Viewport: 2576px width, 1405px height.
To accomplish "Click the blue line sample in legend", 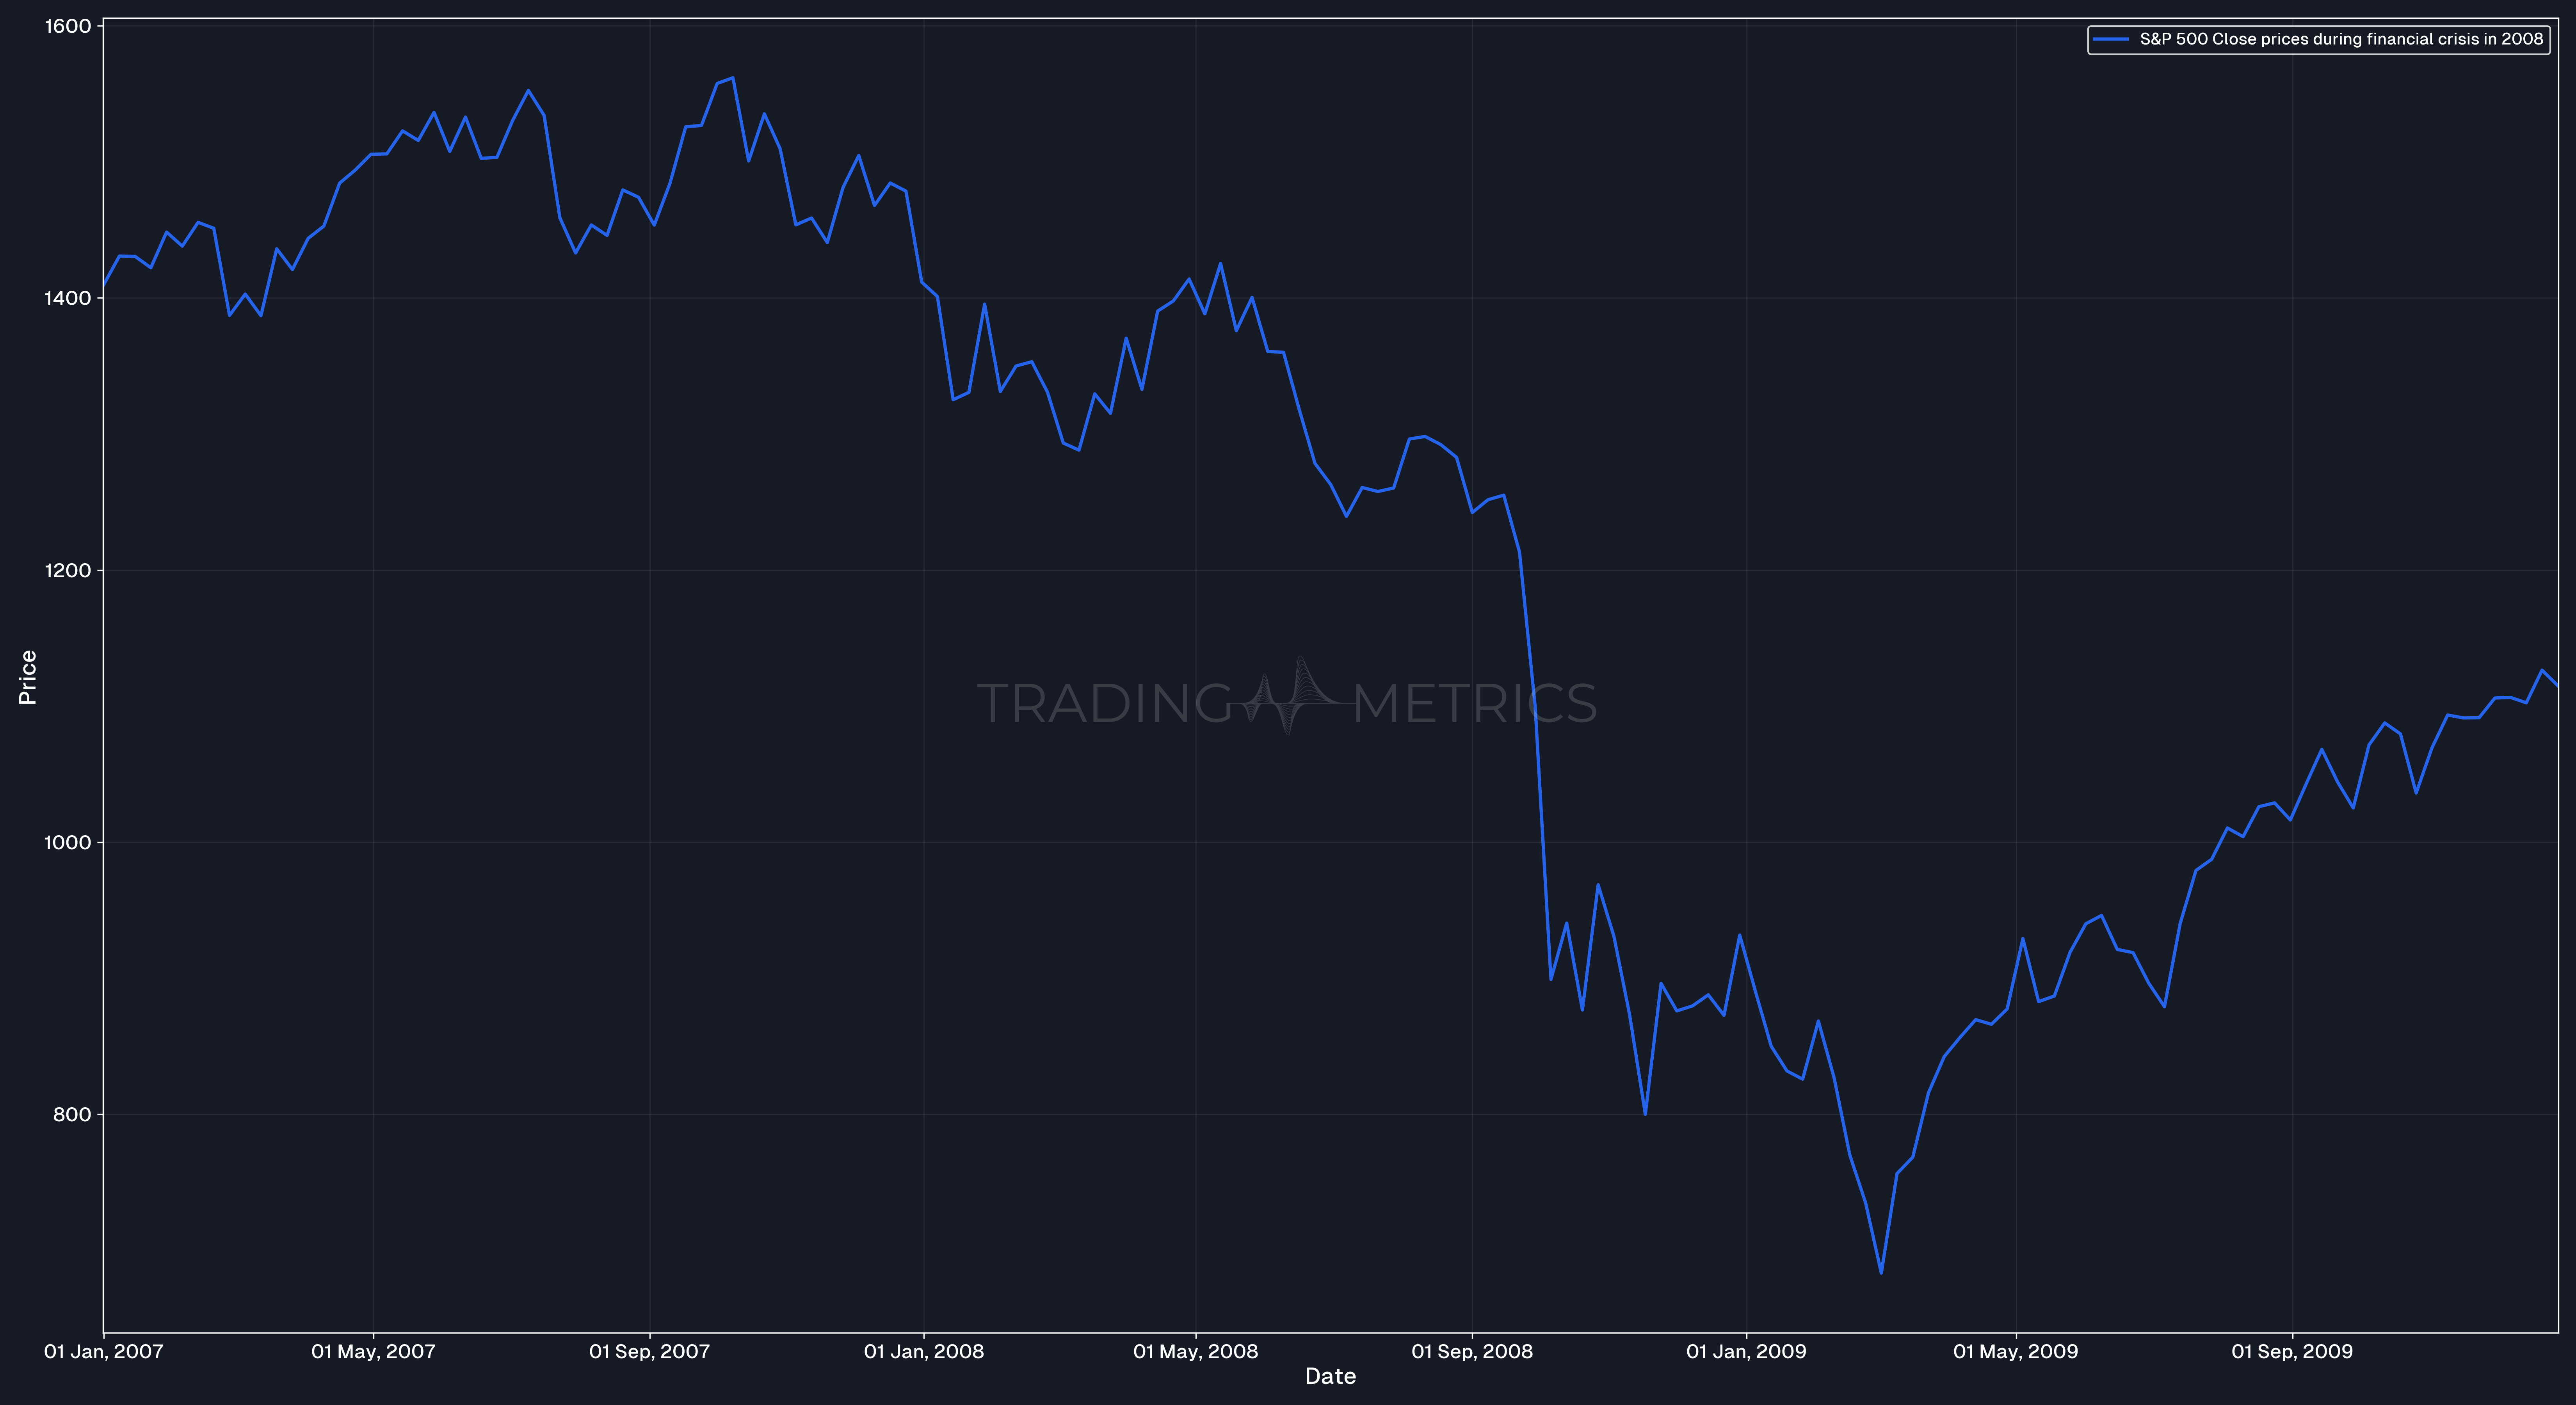I will point(2110,39).
